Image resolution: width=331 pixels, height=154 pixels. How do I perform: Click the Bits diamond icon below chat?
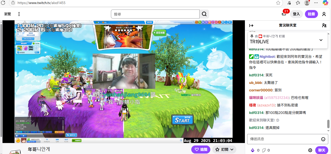(x=252, y=150)
